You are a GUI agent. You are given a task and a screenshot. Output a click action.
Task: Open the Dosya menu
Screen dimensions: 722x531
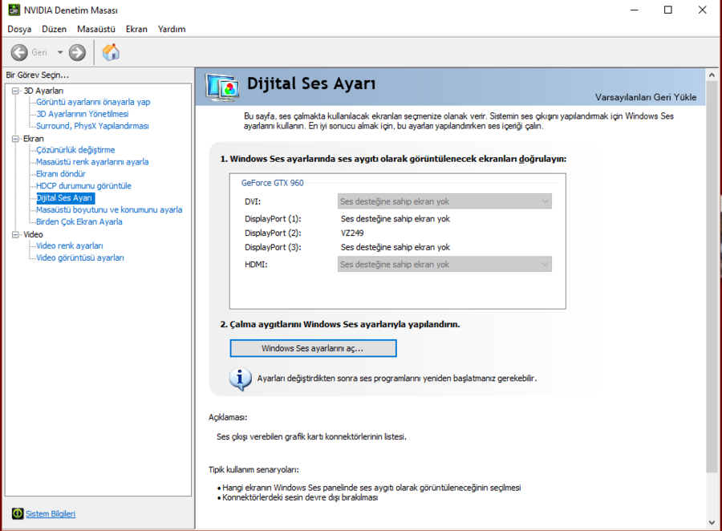[x=19, y=29]
